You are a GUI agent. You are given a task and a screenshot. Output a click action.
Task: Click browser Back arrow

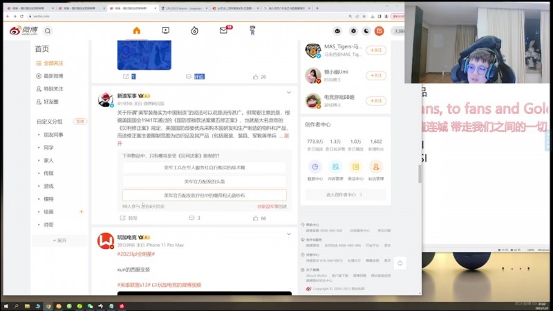[8, 16]
